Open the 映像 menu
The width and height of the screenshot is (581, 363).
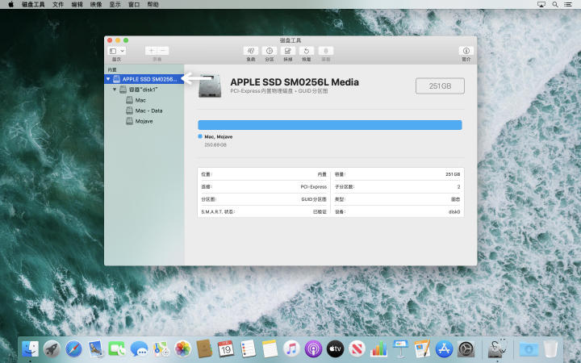(96, 5)
